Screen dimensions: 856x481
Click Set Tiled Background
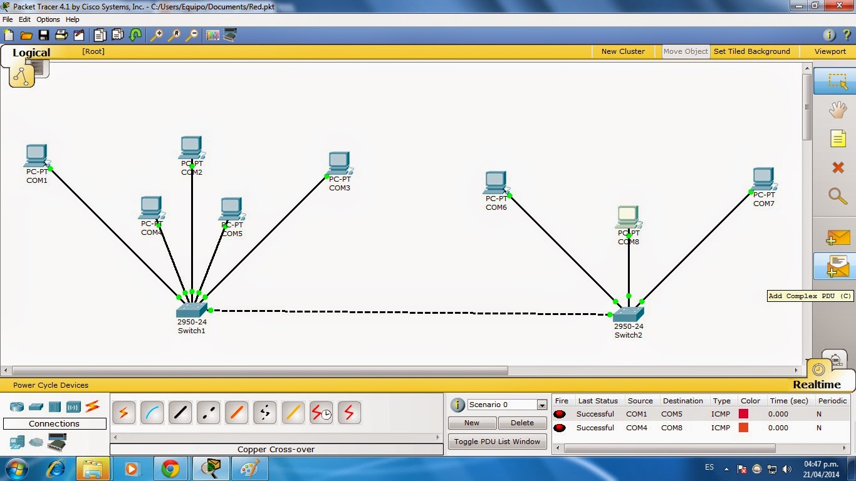coord(751,51)
